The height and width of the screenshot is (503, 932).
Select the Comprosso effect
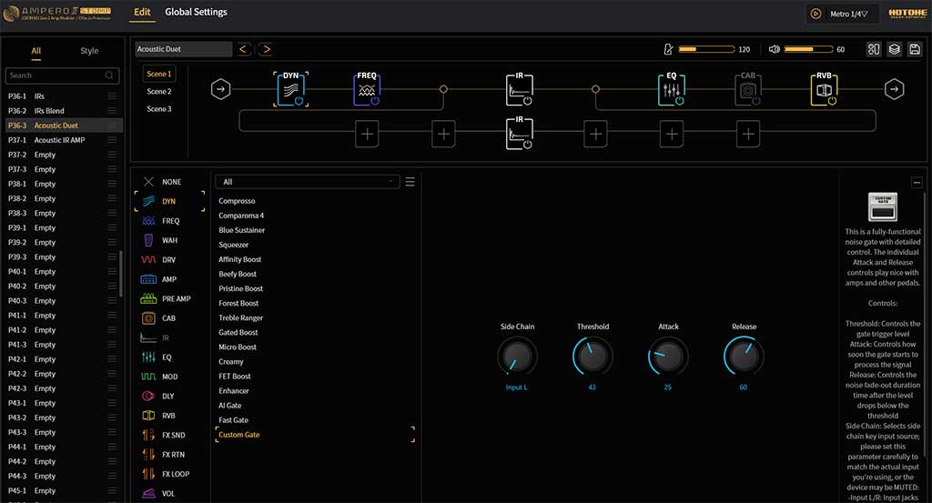237,201
